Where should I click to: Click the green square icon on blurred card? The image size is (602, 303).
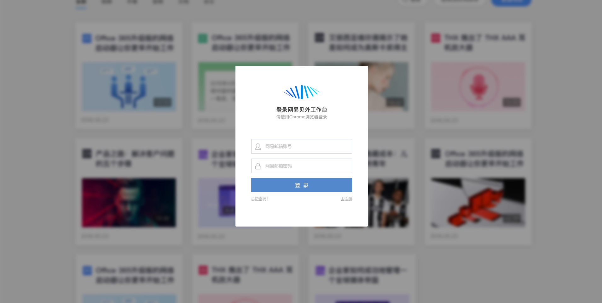pos(203,38)
